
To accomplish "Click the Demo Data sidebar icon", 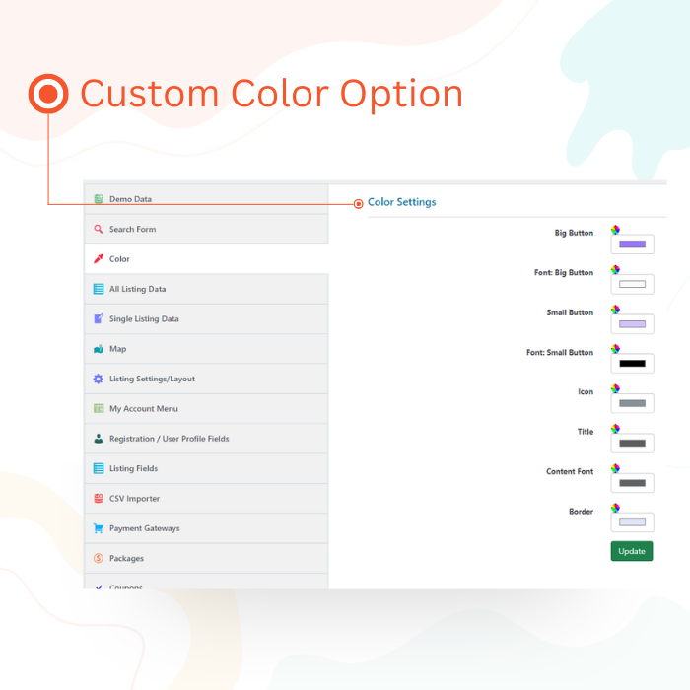I will [x=99, y=199].
